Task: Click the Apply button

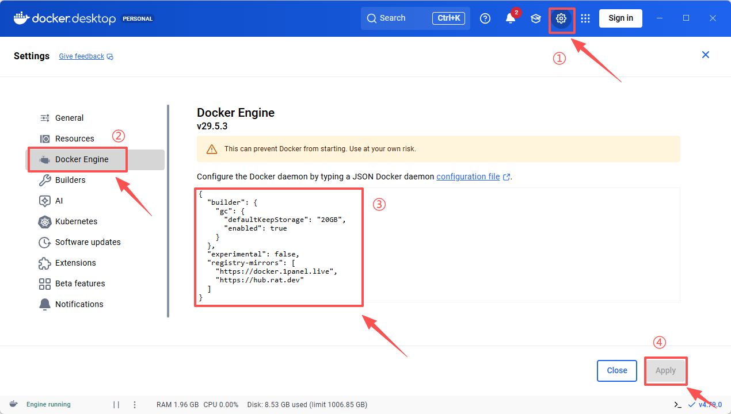Action: point(665,371)
